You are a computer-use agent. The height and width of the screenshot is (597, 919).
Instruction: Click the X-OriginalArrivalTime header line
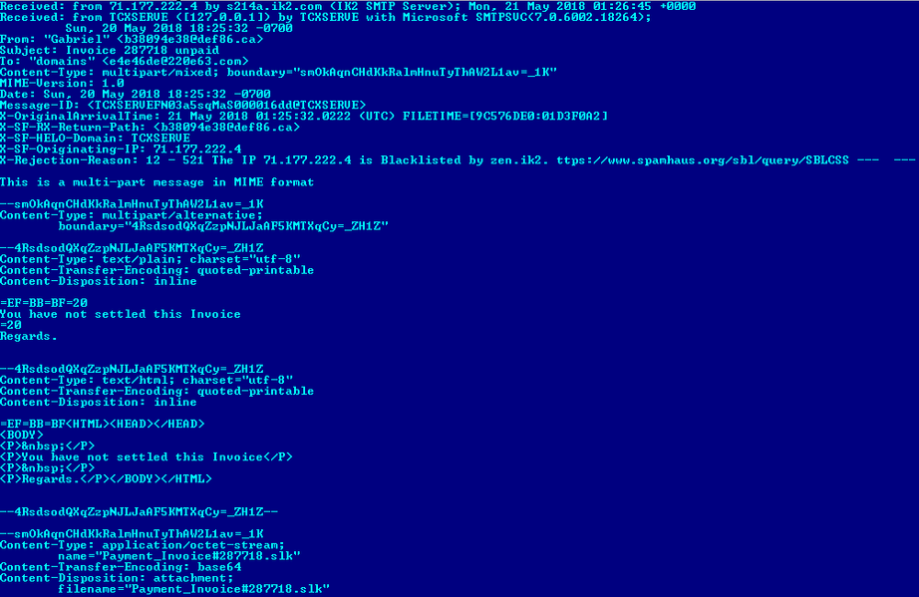coord(304,116)
